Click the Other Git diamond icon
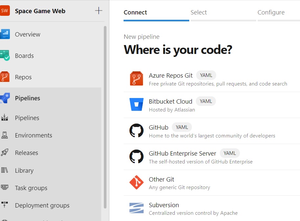This screenshot has height=221, width=300. 136,183
